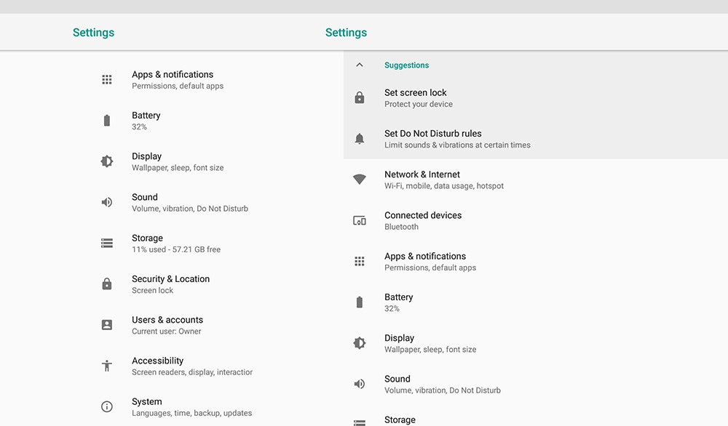Select Security & Location settings
The height and width of the screenshot is (426, 728).
[170, 284]
